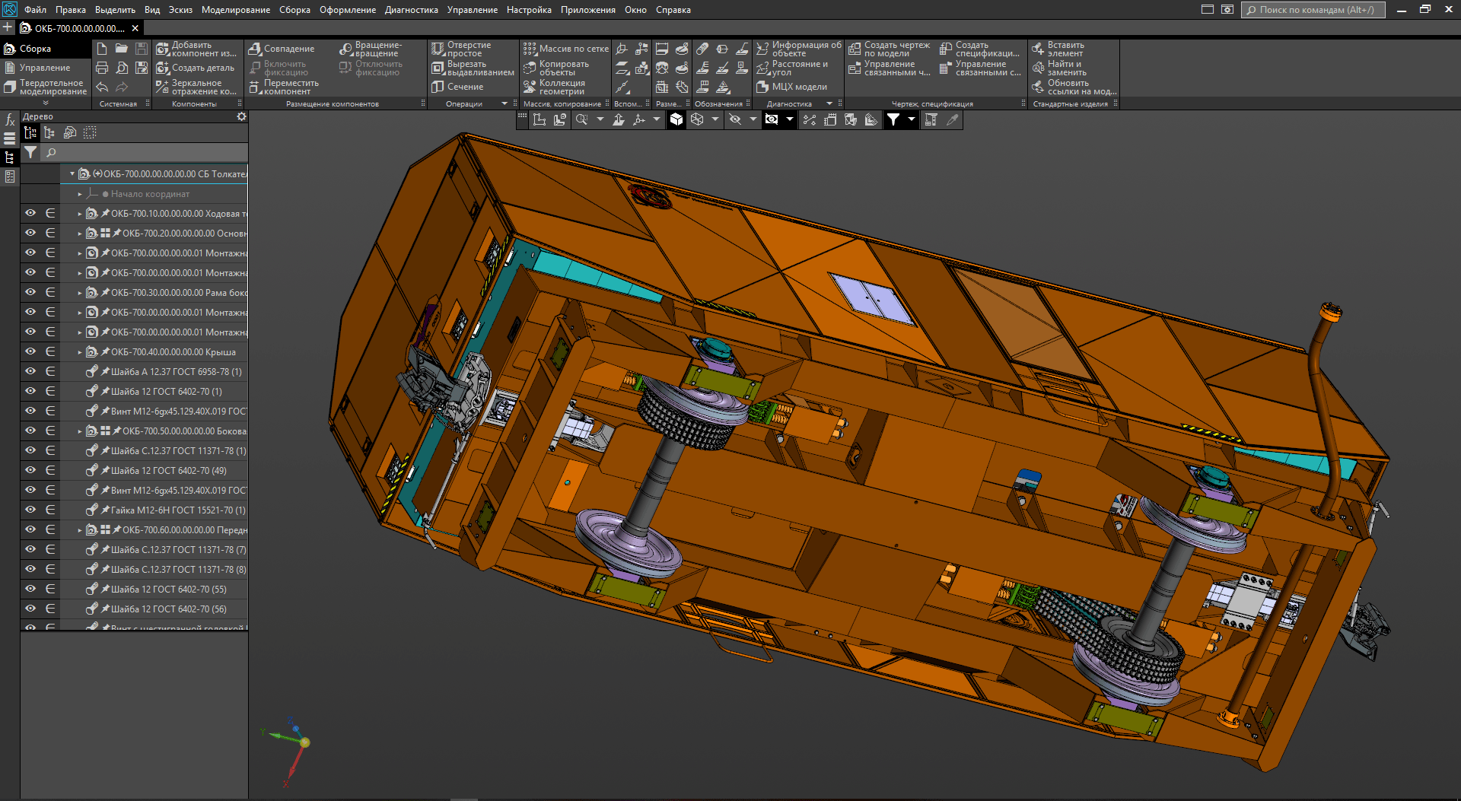Image resolution: width=1461 pixels, height=801 pixels.
Task: Open the Операции group dropdown arrow
Action: [x=504, y=103]
